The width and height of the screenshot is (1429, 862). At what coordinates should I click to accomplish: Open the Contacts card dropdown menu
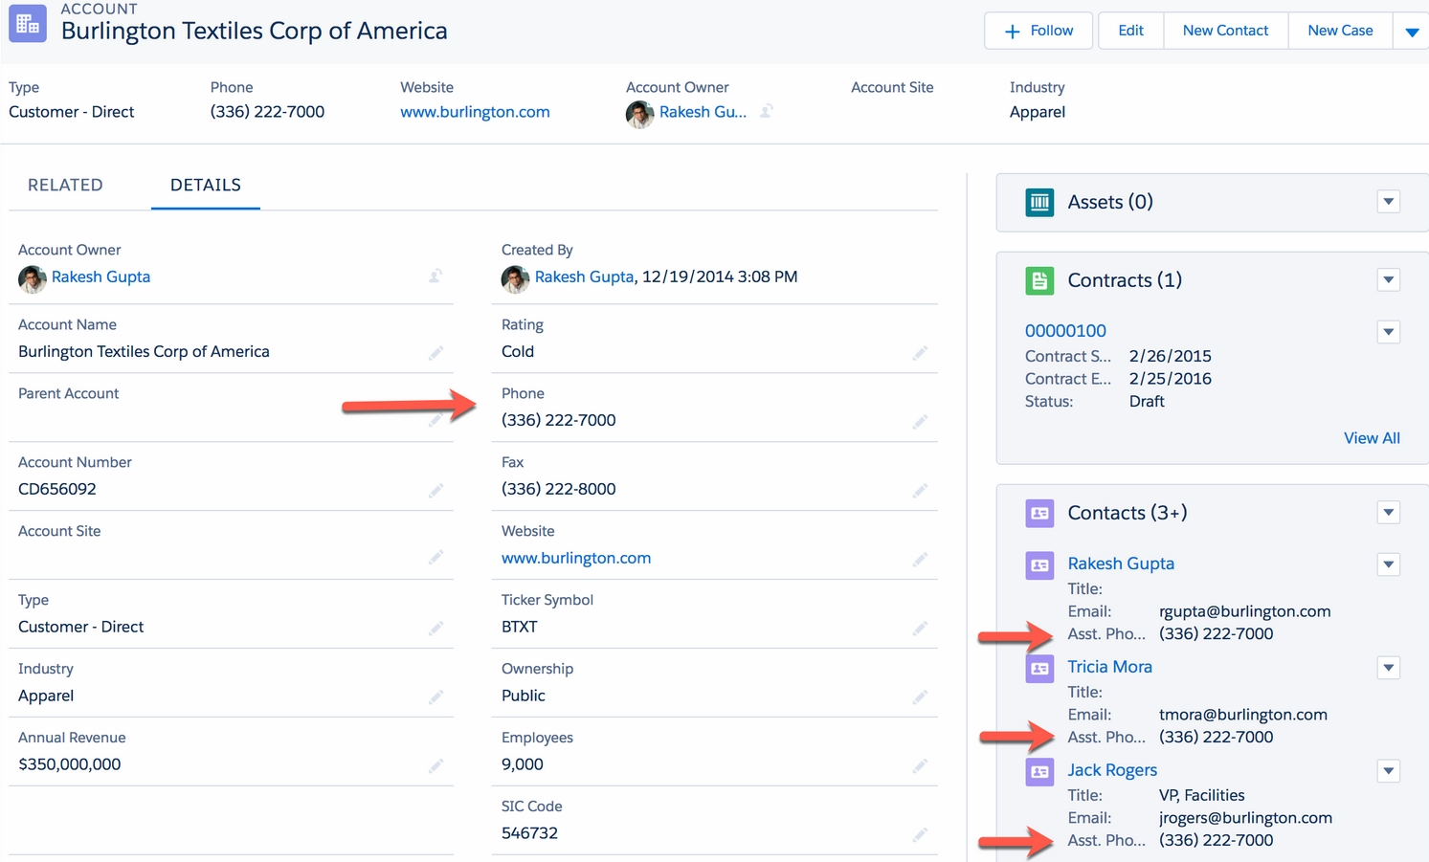coord(1389,513)
